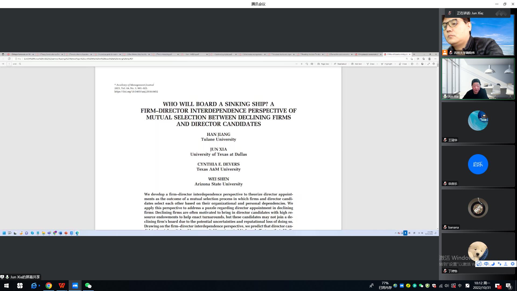
Task: Expand the Highlight tool dropdown arrow
Action: point(395,64)
